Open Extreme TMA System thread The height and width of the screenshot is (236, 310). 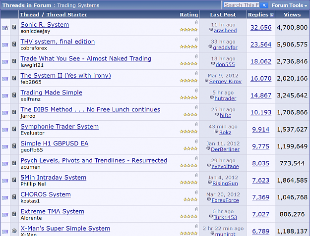coord(53,211)
